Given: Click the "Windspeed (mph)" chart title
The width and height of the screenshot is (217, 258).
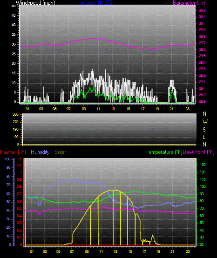Looking at the screenshot, I should [x=35, y=3].
